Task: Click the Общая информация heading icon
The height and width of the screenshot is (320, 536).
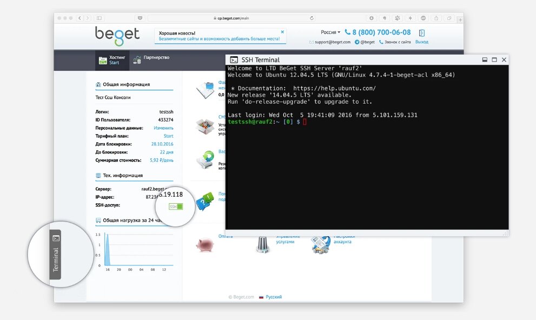Action: pyautogui.click(x=98, y=84)
